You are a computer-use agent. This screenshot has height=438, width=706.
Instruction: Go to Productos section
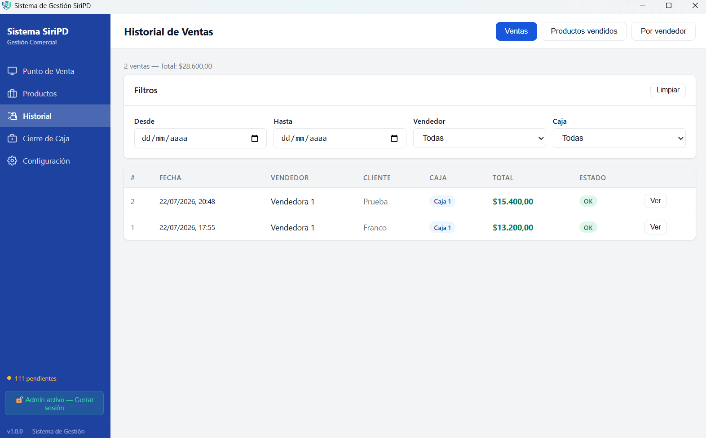55,94
